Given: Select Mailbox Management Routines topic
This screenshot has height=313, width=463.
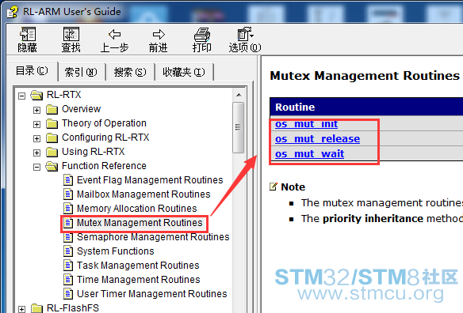Looking at the screenshot, I should pyautogui.click(x=143, y=194).
